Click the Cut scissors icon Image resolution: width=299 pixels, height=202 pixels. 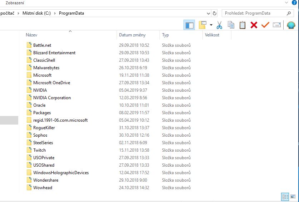click(219, 25)
